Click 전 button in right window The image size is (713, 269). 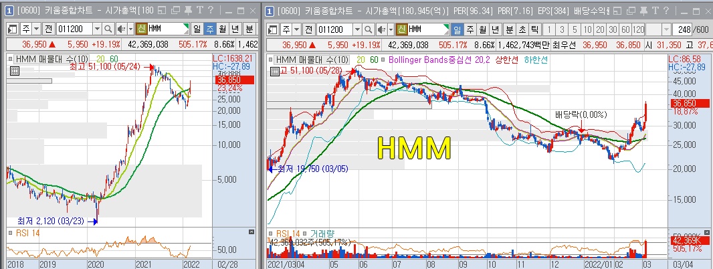[309, 29]
